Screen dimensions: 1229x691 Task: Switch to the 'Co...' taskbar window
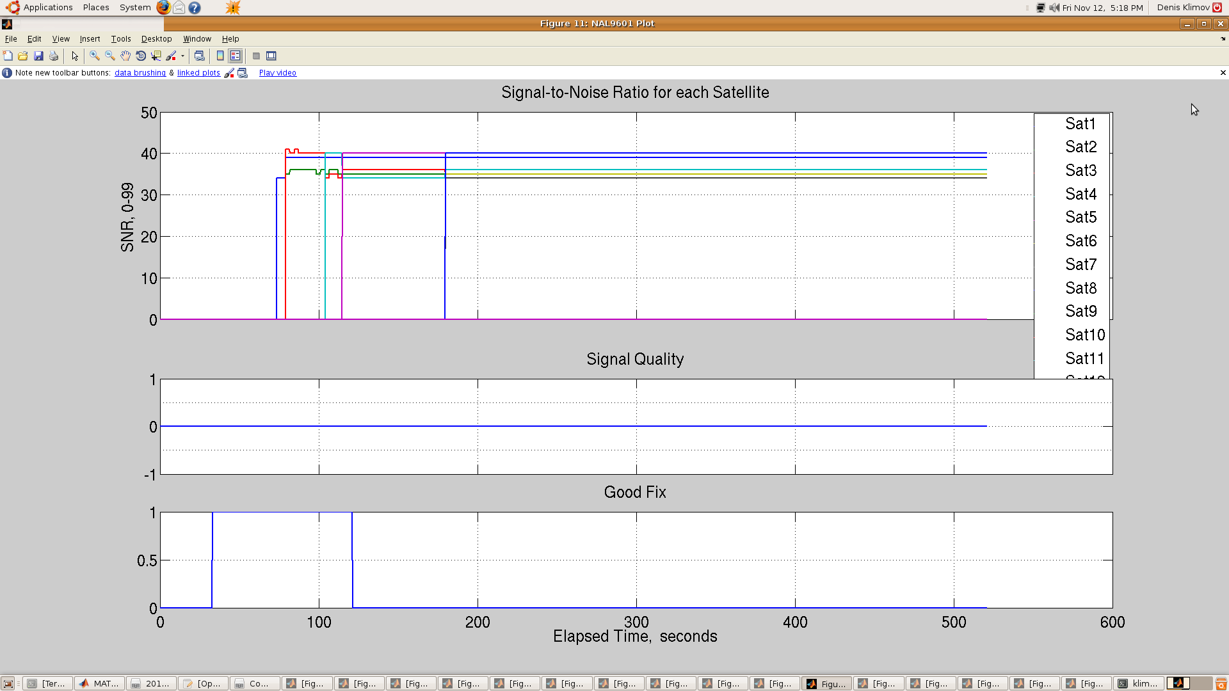click(255, 684)
